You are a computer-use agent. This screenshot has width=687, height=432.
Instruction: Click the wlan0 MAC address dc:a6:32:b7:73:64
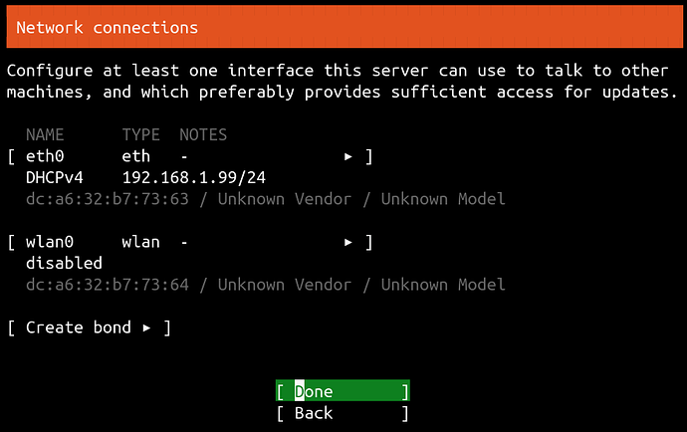tap(108, 285)
